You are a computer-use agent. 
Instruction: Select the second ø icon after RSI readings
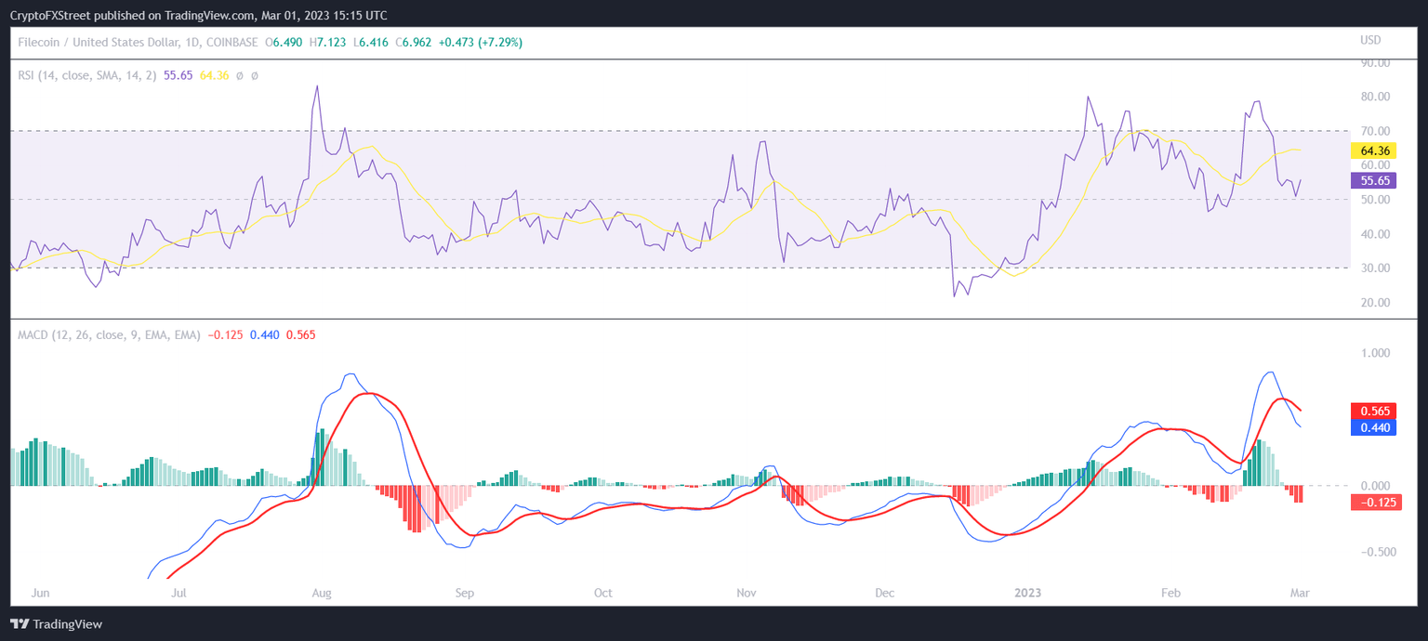(254, 75)
